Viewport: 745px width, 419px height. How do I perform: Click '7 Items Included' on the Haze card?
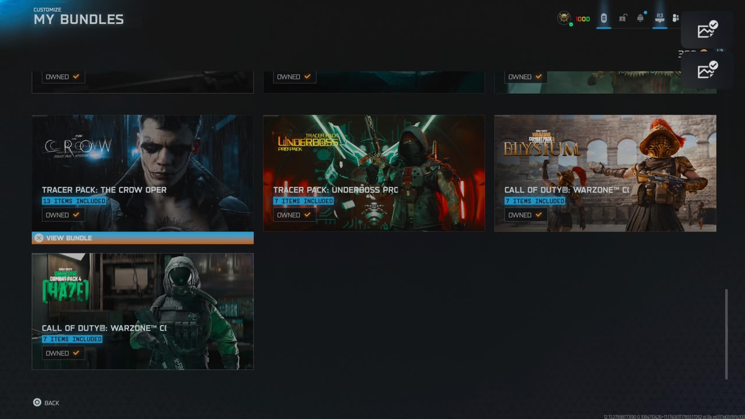pyautogui.click(x=72, y=339)
